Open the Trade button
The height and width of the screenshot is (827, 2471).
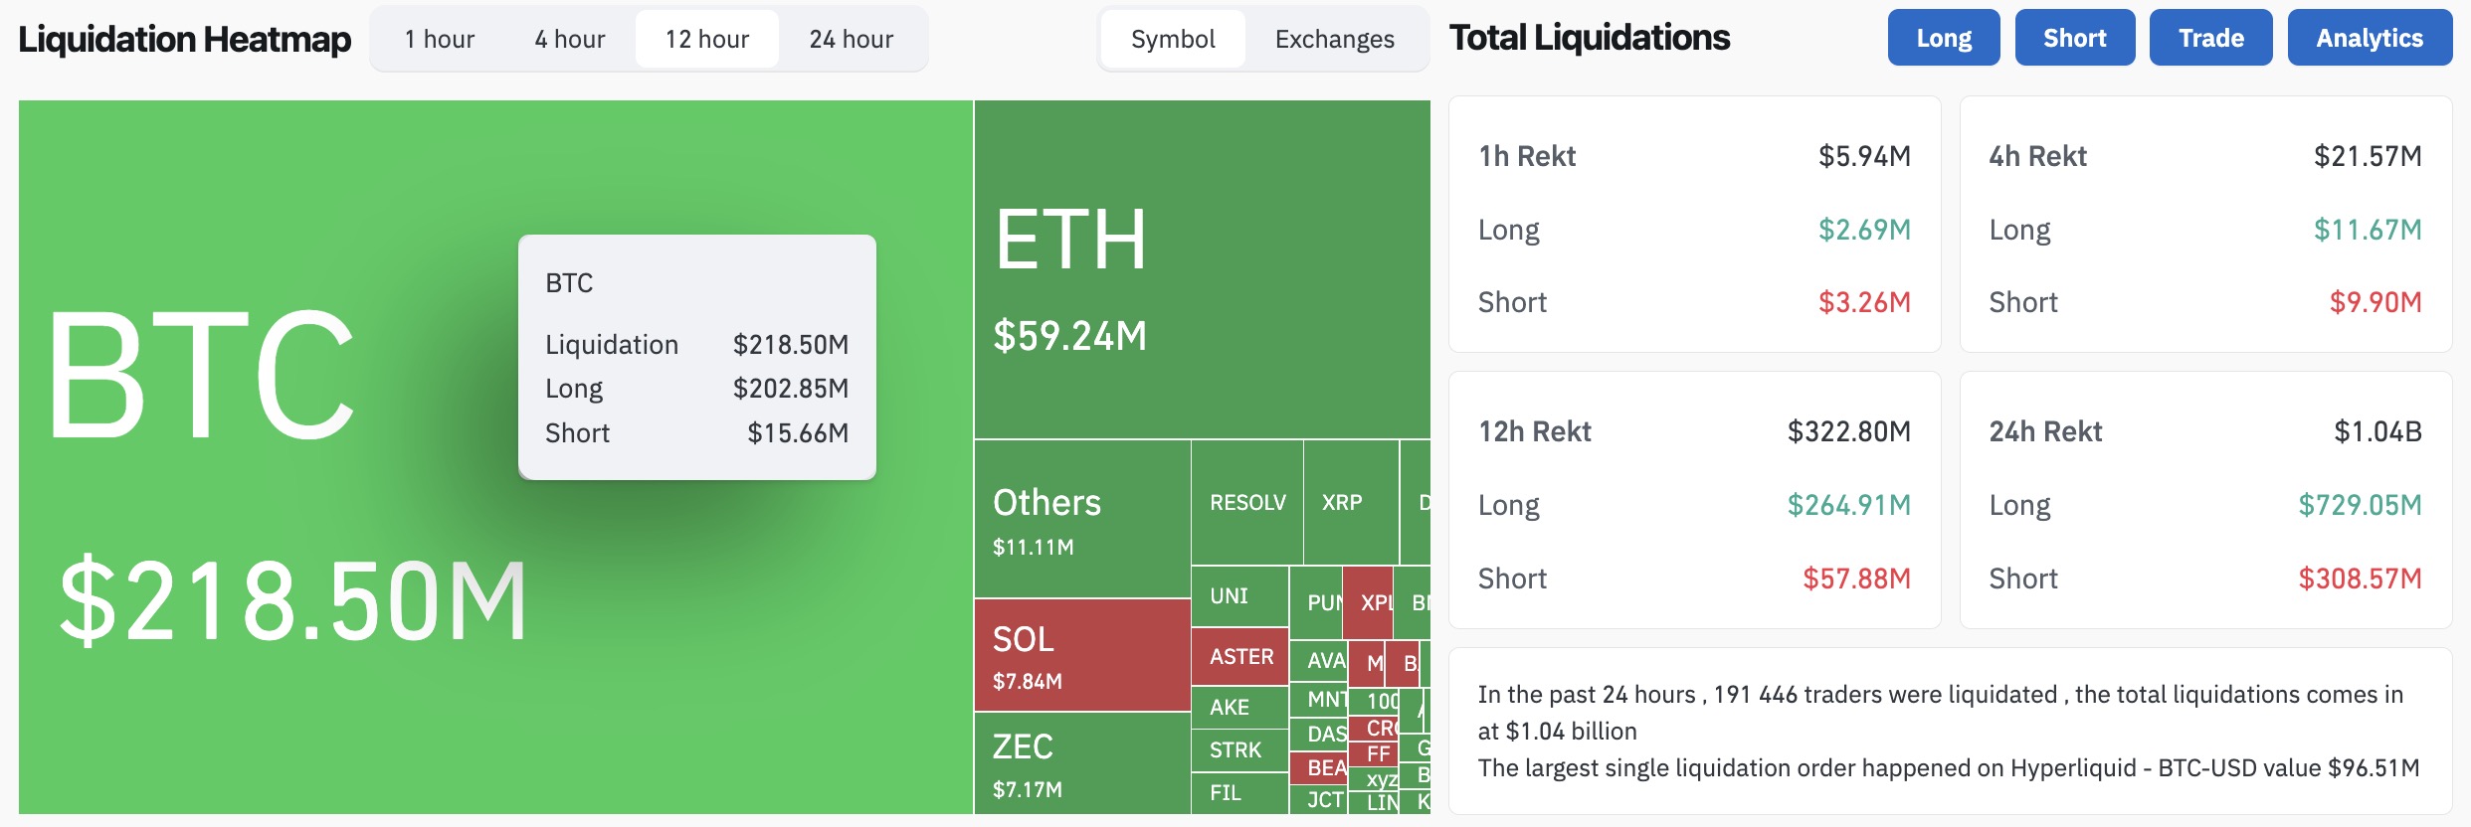tap(2210, 38)
